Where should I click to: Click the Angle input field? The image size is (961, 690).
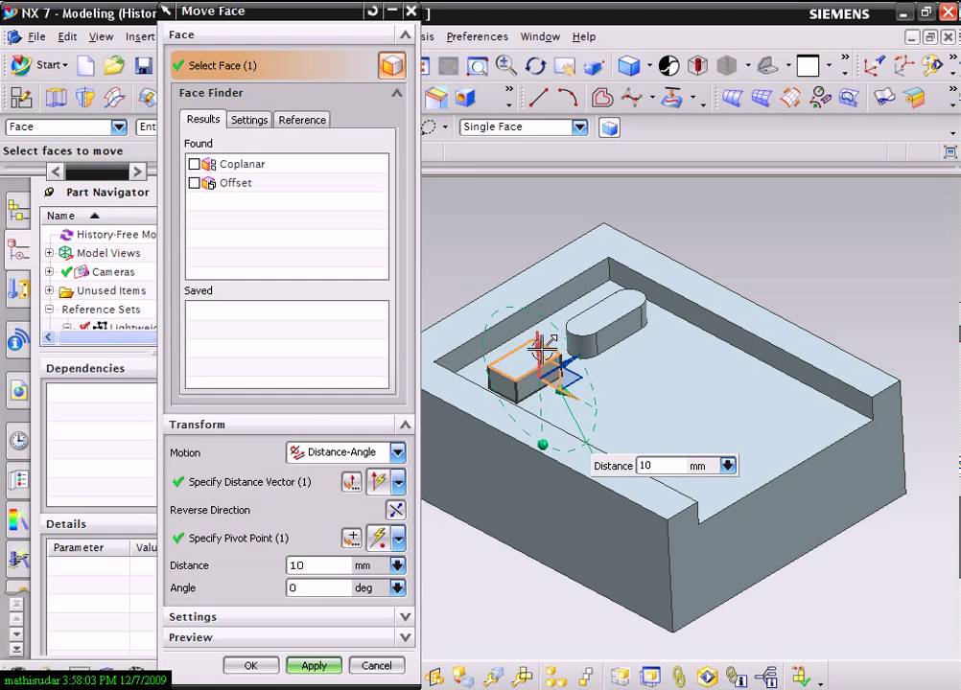(x=319, y=587)
